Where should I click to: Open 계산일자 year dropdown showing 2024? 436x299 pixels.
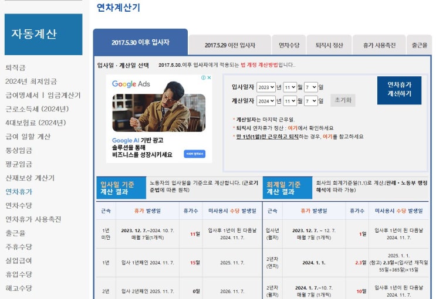click(x=266, y=101)
